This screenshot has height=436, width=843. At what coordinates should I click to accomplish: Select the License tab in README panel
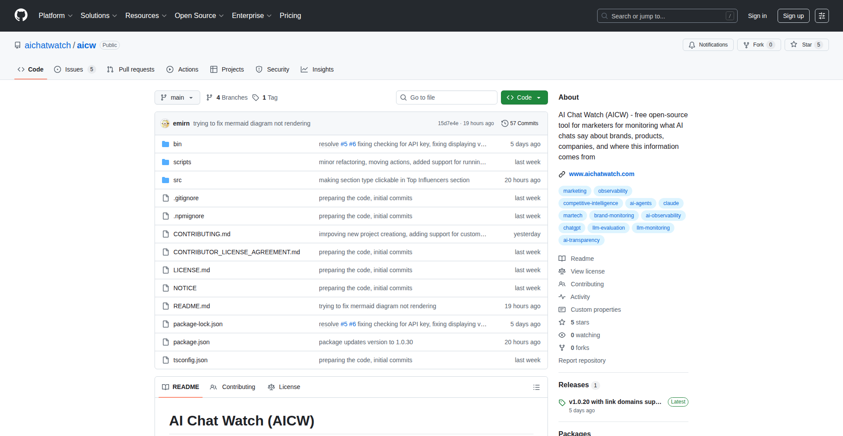pyautogui.click(x=284, y=387)
